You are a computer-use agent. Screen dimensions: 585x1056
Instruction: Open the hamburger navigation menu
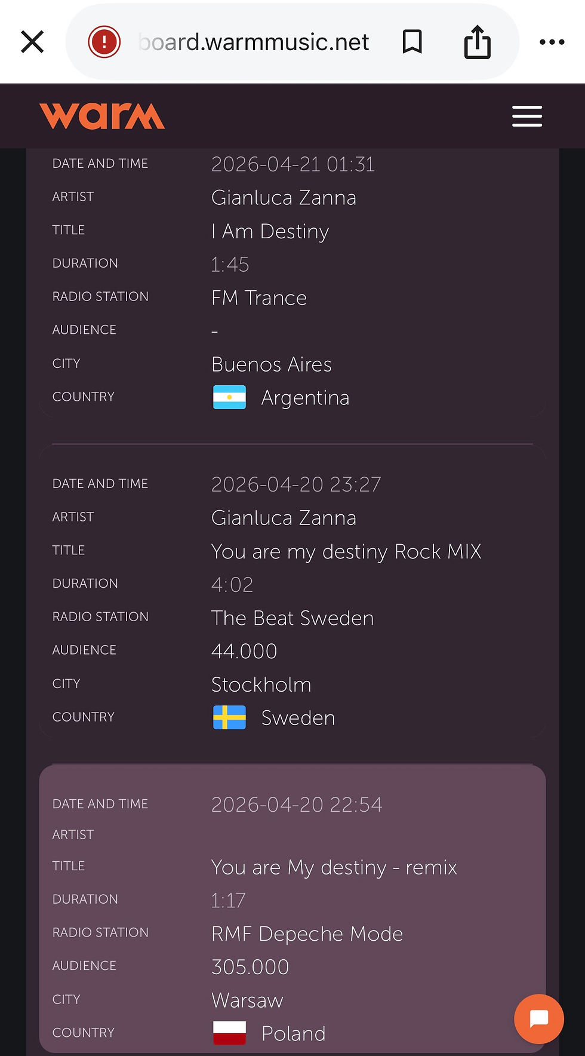point(526,116)
